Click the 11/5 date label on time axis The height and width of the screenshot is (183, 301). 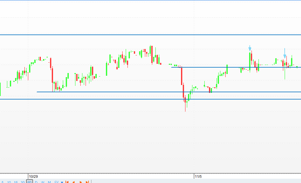click(x=198, y=177)
